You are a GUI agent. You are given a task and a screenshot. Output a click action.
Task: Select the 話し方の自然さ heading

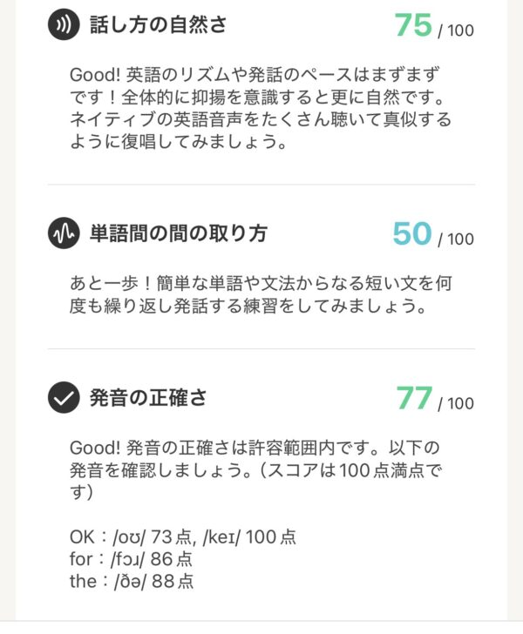pyautogui.click(x=158, y=25)
